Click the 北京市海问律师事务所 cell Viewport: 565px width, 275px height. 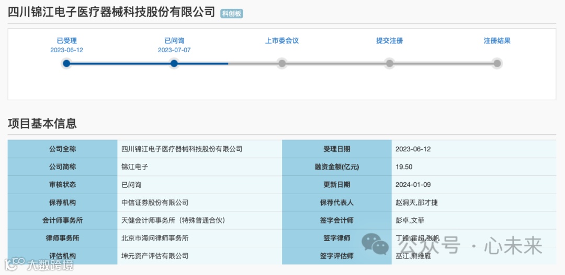click(200, 238)
